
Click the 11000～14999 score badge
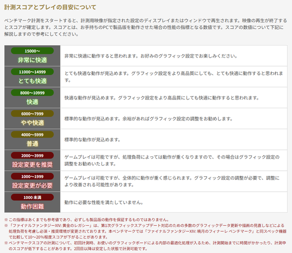[x=32, y=72]
